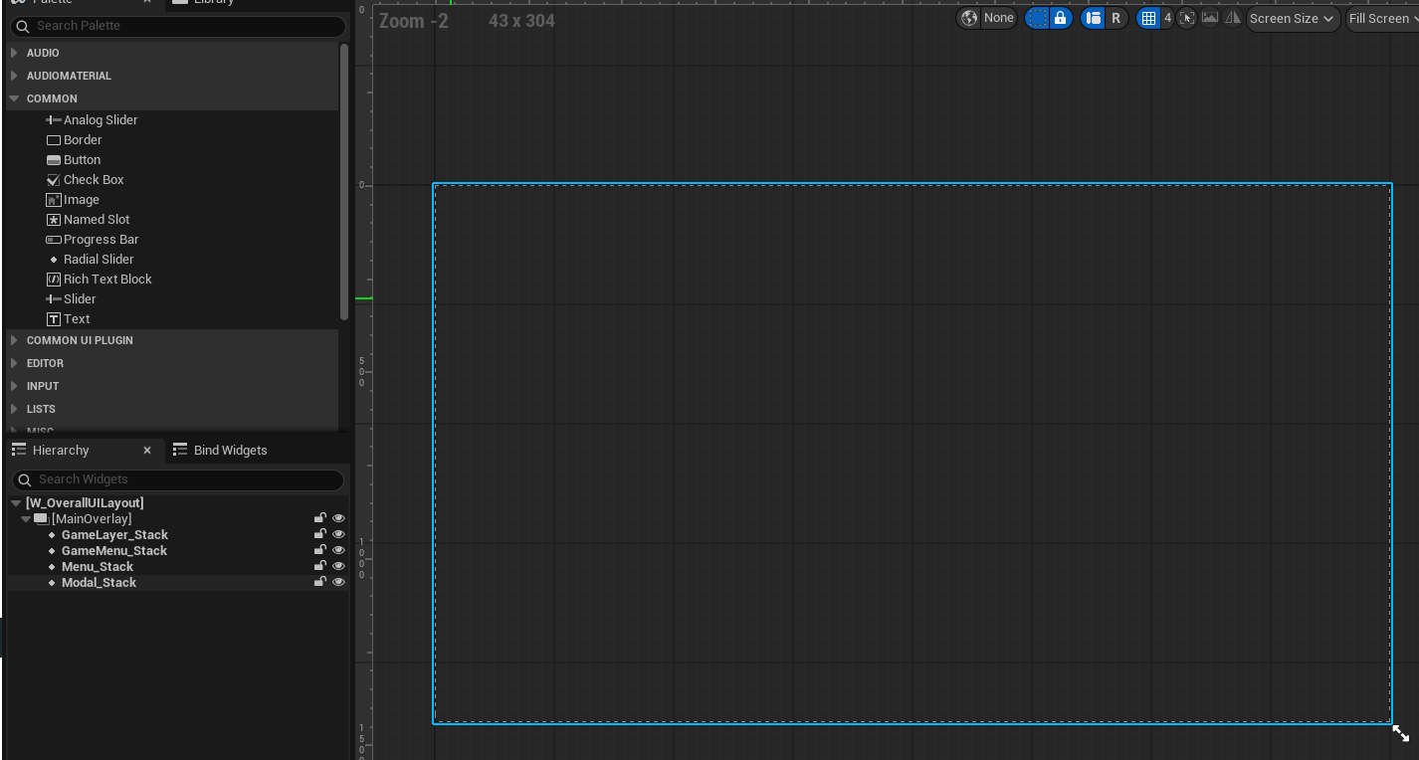1419x760 pixels.
Task: Open the grid snap size 4 selector
Action: click(1167, 18)
